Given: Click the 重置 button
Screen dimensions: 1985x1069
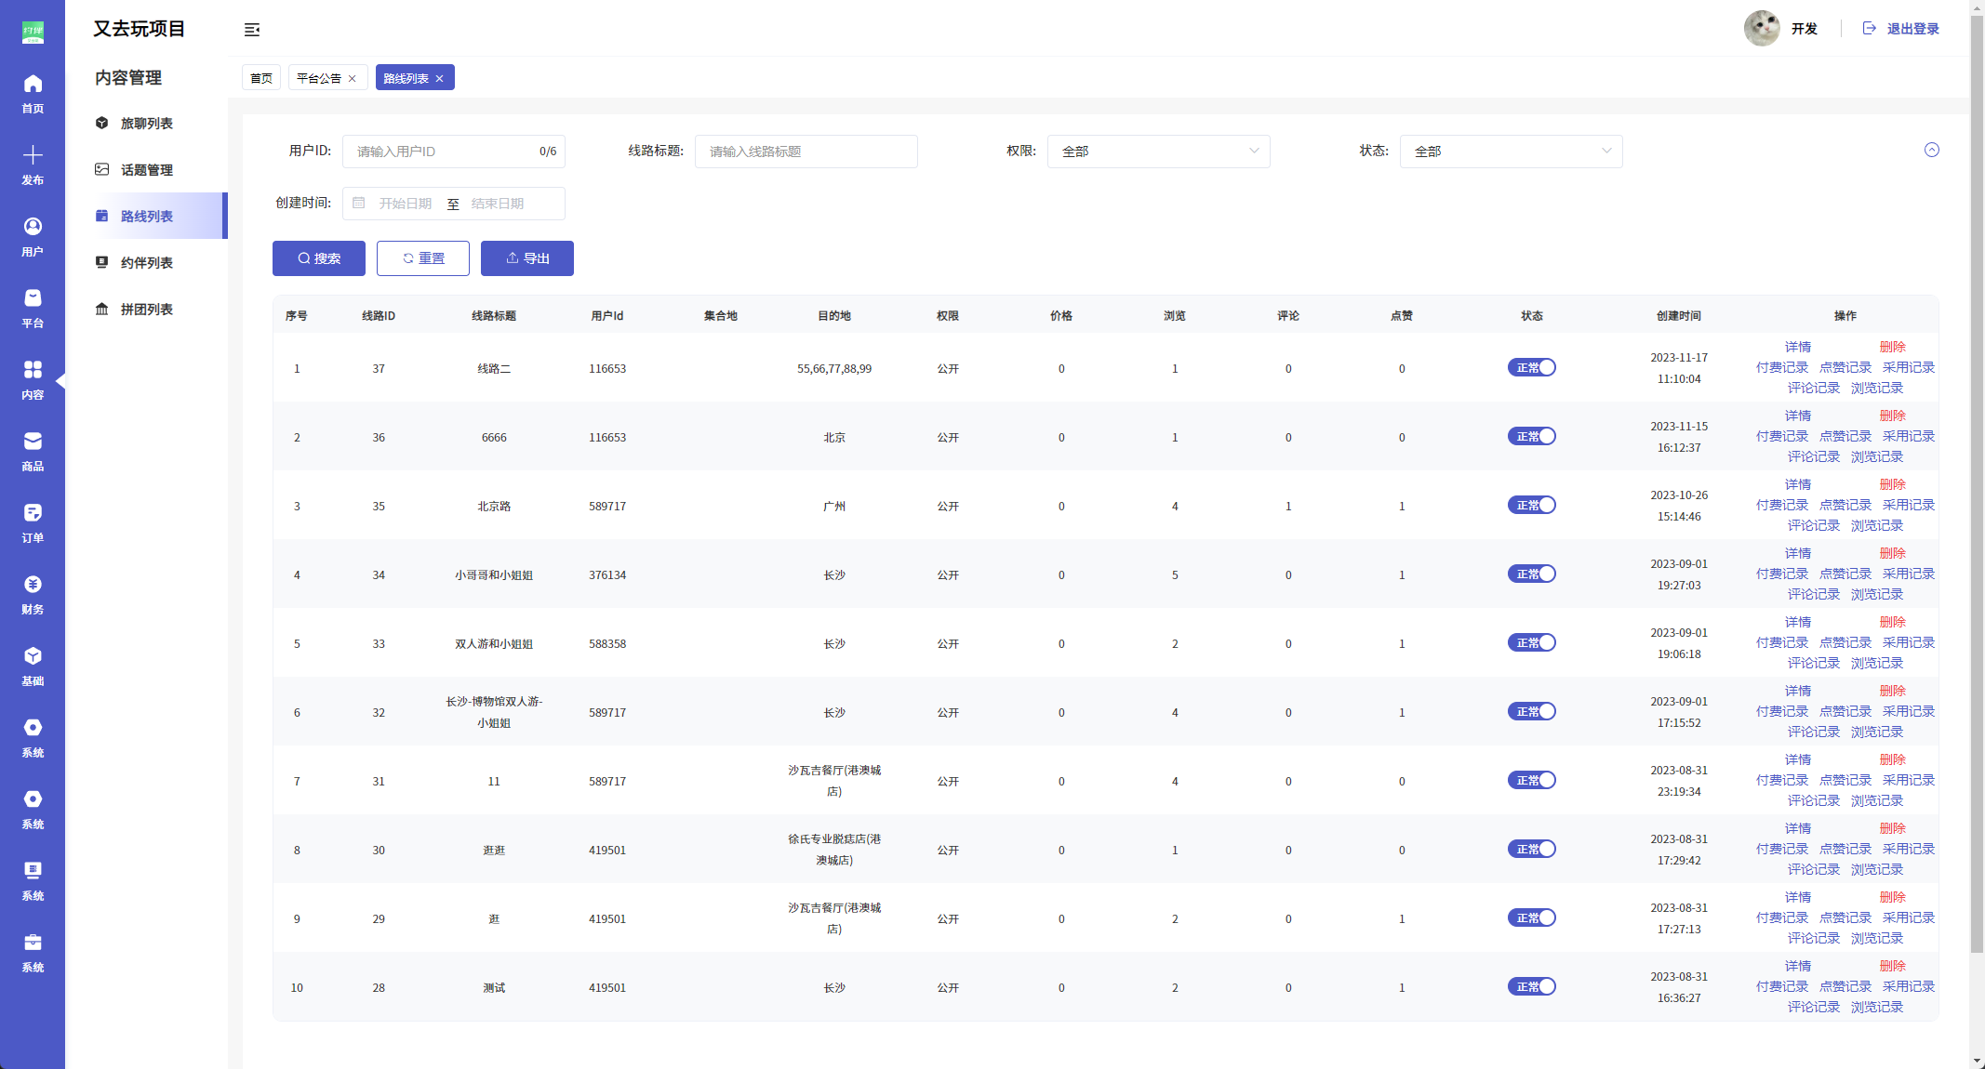Looking at the screenshot, I should click(423, 258).
